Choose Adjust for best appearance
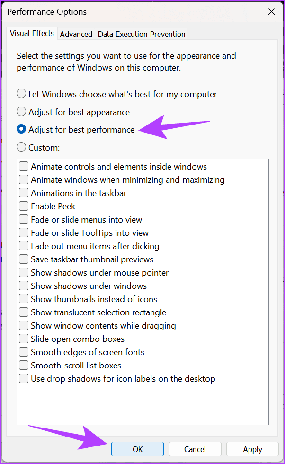The width and height of the screenshot is (285, 464). point(21,112)
